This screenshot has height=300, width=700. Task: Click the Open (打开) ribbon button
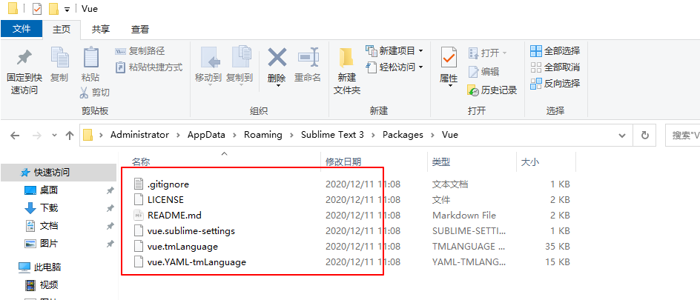click(488, 53)
